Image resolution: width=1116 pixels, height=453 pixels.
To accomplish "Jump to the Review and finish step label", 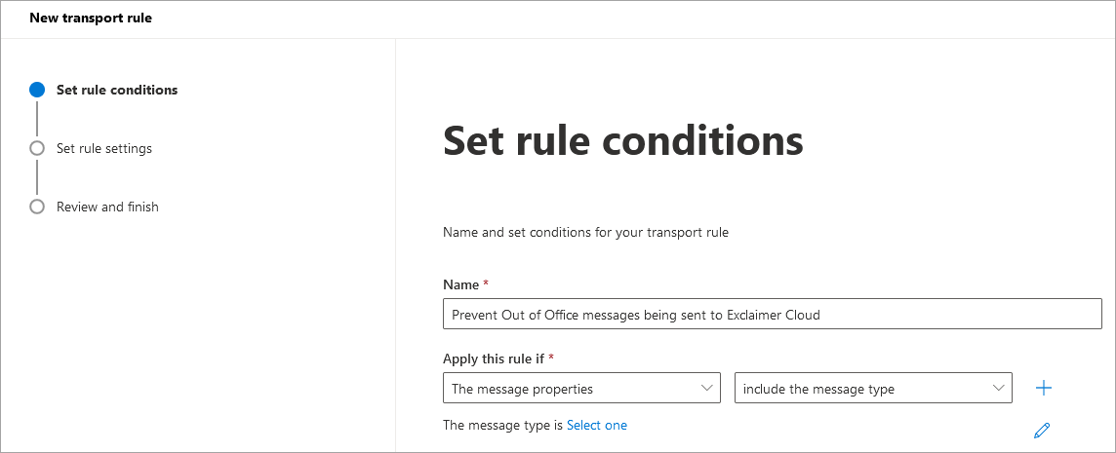I will pyautogui.click(x=107, y=207).
